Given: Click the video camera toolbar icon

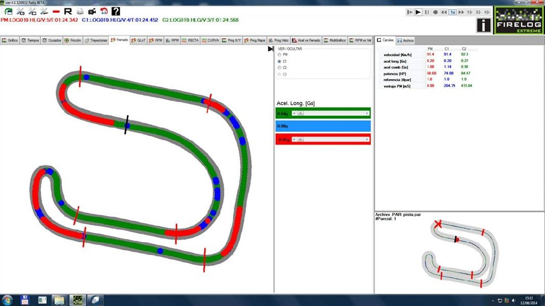Looking at the screenshot, I should (x=92, y=12).
